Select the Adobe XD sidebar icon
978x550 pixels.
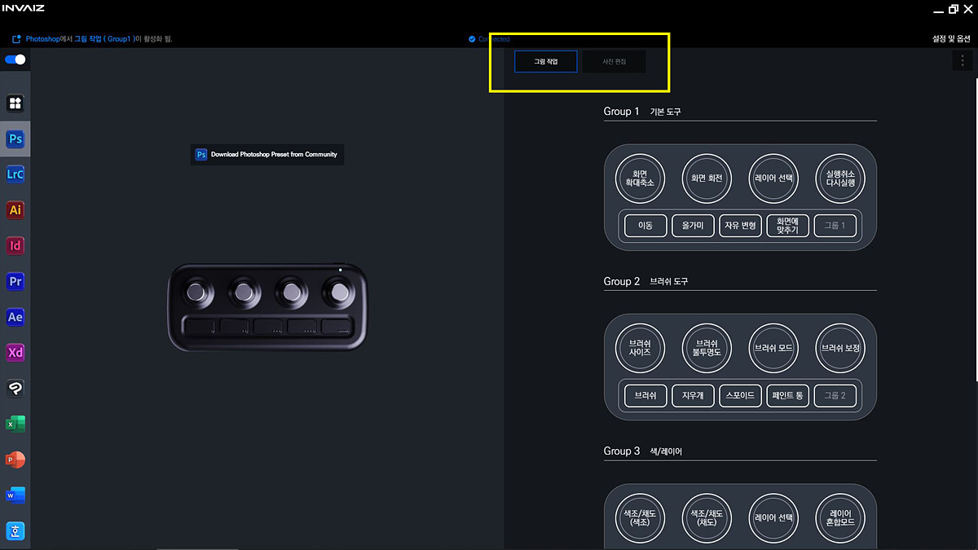pos(15,352)
